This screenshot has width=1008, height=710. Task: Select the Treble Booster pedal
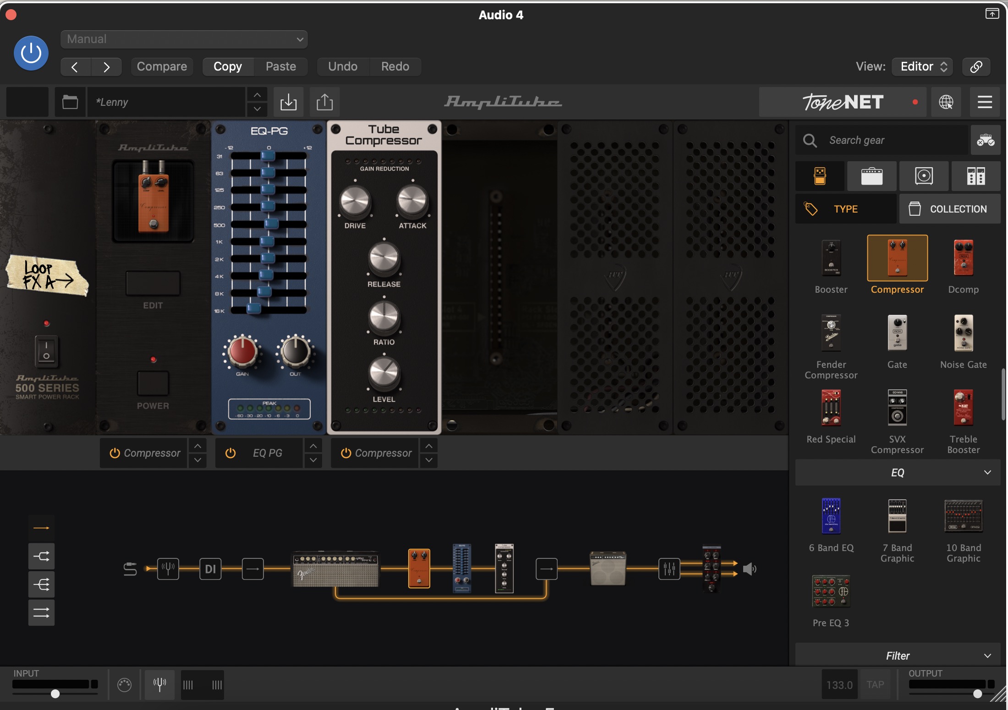click(x=963, y=408)
